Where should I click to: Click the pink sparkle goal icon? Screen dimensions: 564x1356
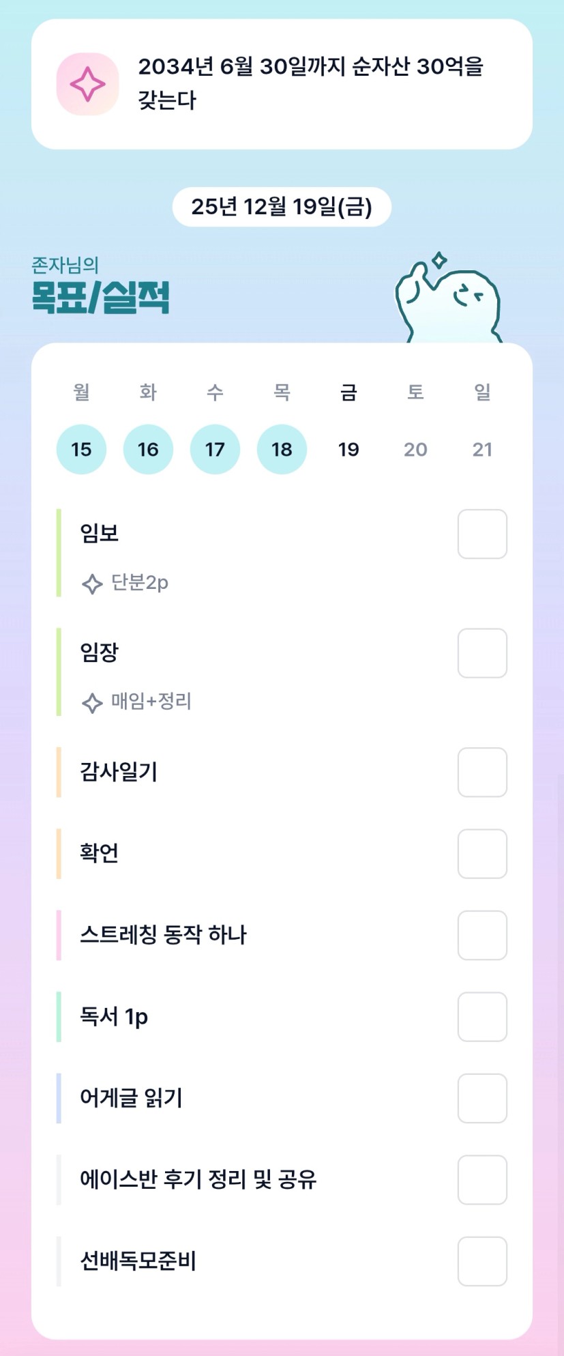coord(88,85)
